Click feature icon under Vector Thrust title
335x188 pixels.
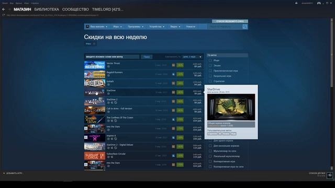coord(108,66)
